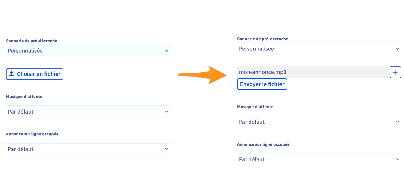Click Musique d'attente chevron below Envoyer le fichier
The width and height of the screenshot is (404, 196).
pyautogui.click(x=398, y=122)
